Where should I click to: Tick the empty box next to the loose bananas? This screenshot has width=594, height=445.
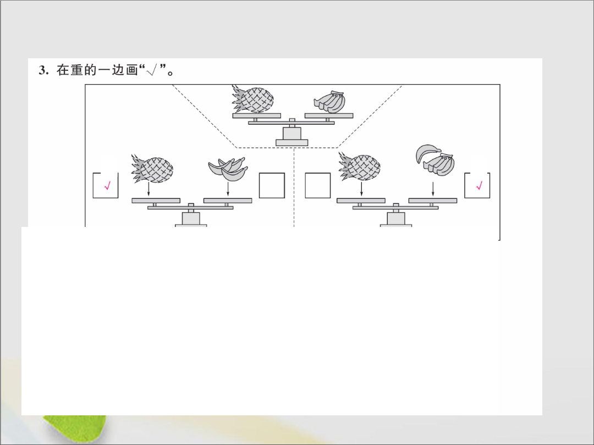coord(272,186)
